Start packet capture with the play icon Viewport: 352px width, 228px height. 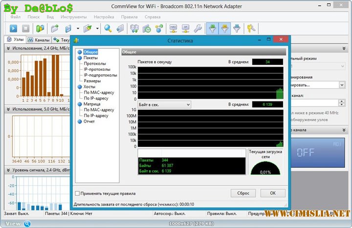click(x=14, y=28)
